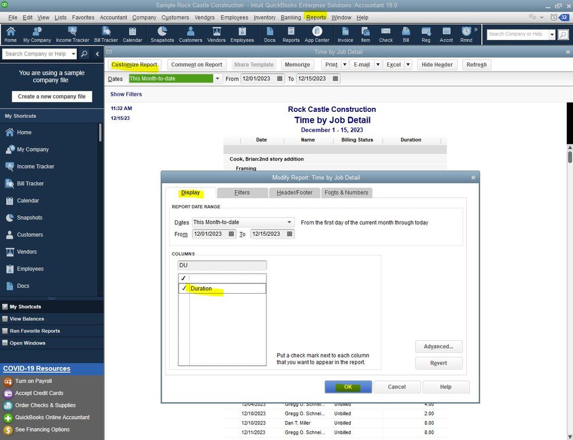The width and height of the screenshot is (573, 440).
Task: Write a Check from the icon bar
Action: (x=386, y=35)
